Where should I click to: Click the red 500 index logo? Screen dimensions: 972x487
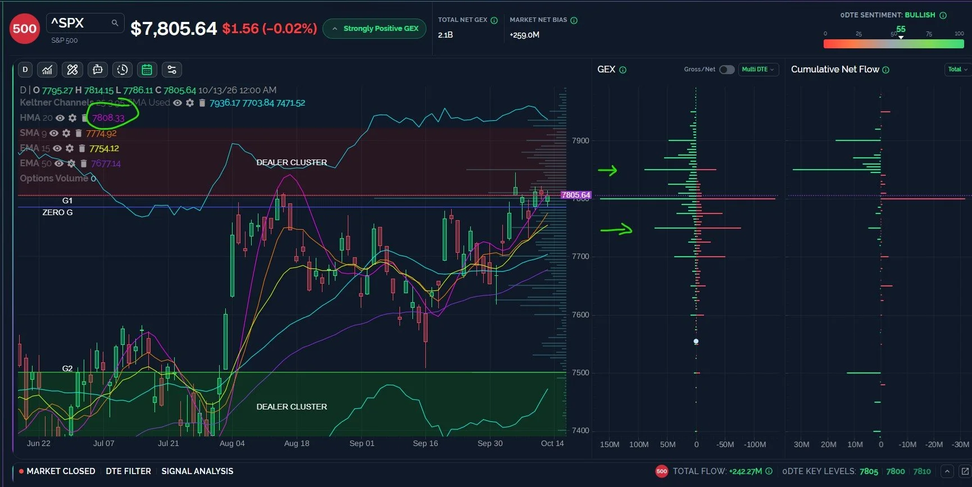coord(25,29)
